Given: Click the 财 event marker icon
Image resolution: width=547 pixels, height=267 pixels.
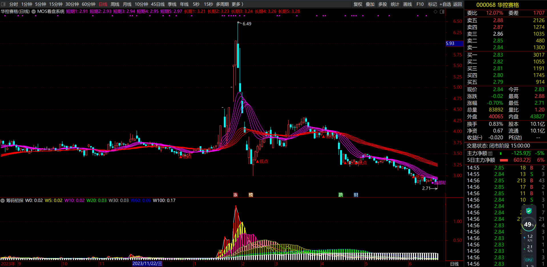Looking at the screenshot, I should coord(356,195).
